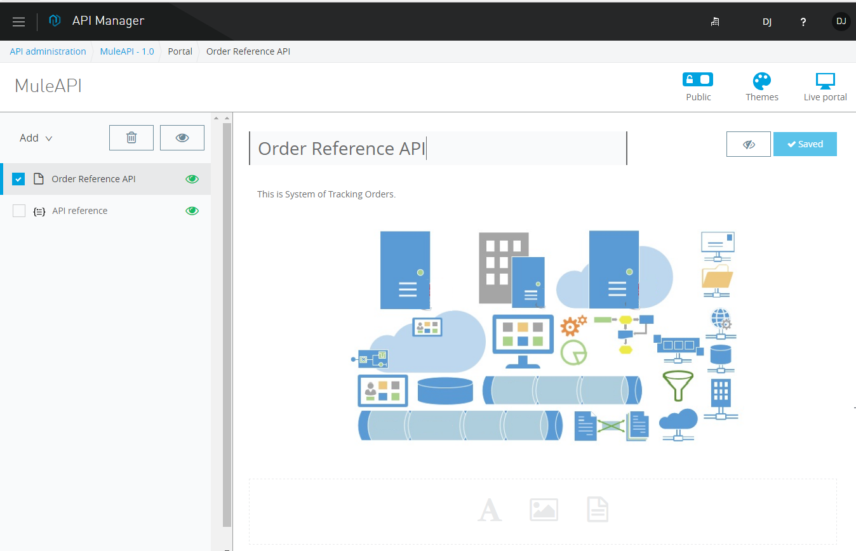The image size is (856, 551).
Task: Go to API administration breadcrumb
Action: pyautogui.click(x=47, y=51)
